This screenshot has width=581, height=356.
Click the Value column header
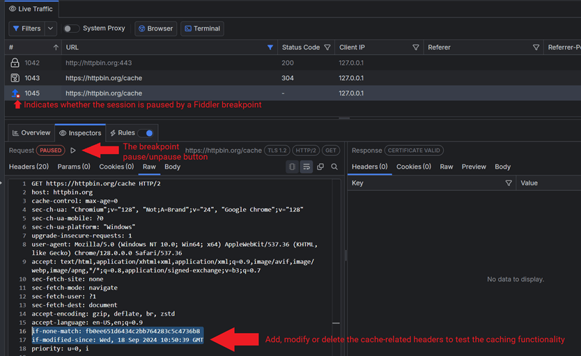click(x=529, y=183)
